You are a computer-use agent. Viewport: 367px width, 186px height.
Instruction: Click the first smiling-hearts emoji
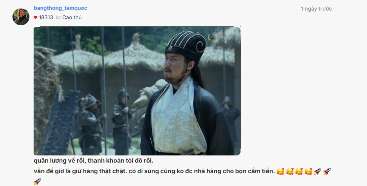point(280,171)
